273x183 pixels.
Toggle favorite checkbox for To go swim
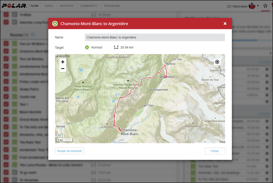(6, 172)
